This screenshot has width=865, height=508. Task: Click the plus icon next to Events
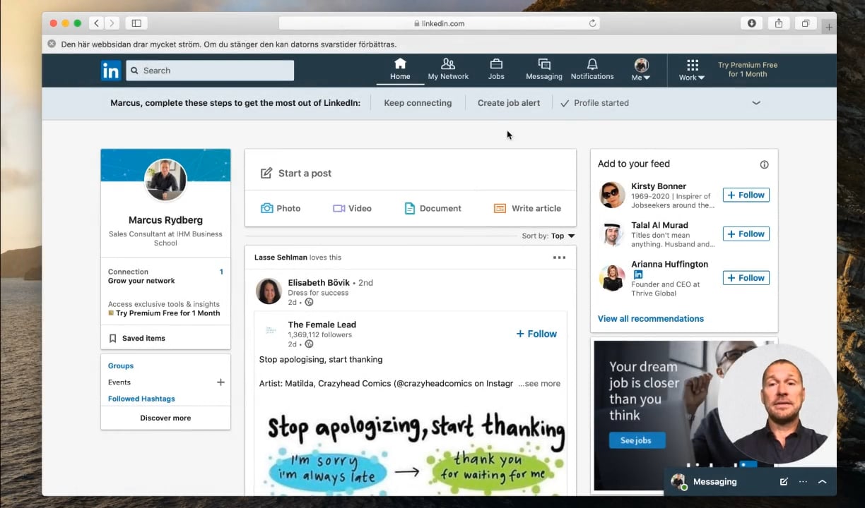(220, 382)
